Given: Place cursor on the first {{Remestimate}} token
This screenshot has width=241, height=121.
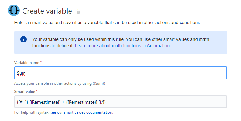Looking at the screenshot, I should pyautogui.click(x=45, y=102).
